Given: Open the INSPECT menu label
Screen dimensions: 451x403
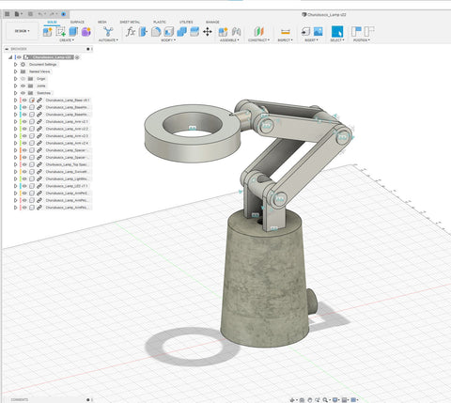Looking at the screenshot, I should click(x=286, y=40).
